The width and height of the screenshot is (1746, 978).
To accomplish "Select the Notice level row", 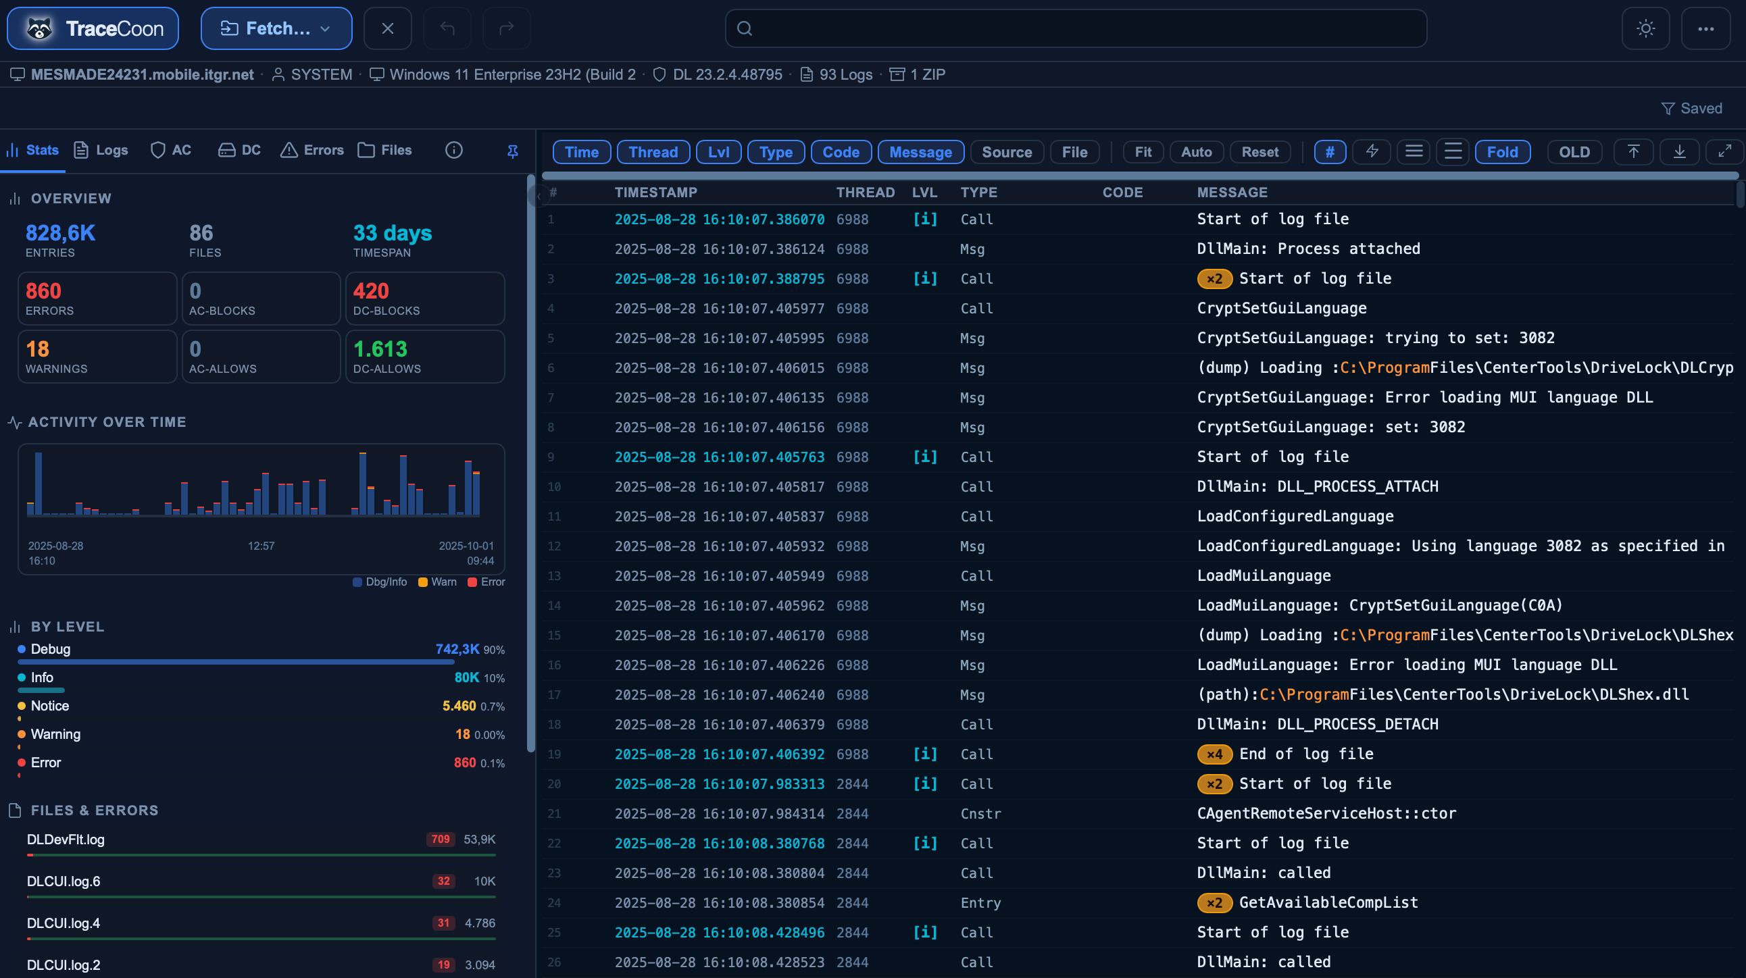I will (261, 710).
